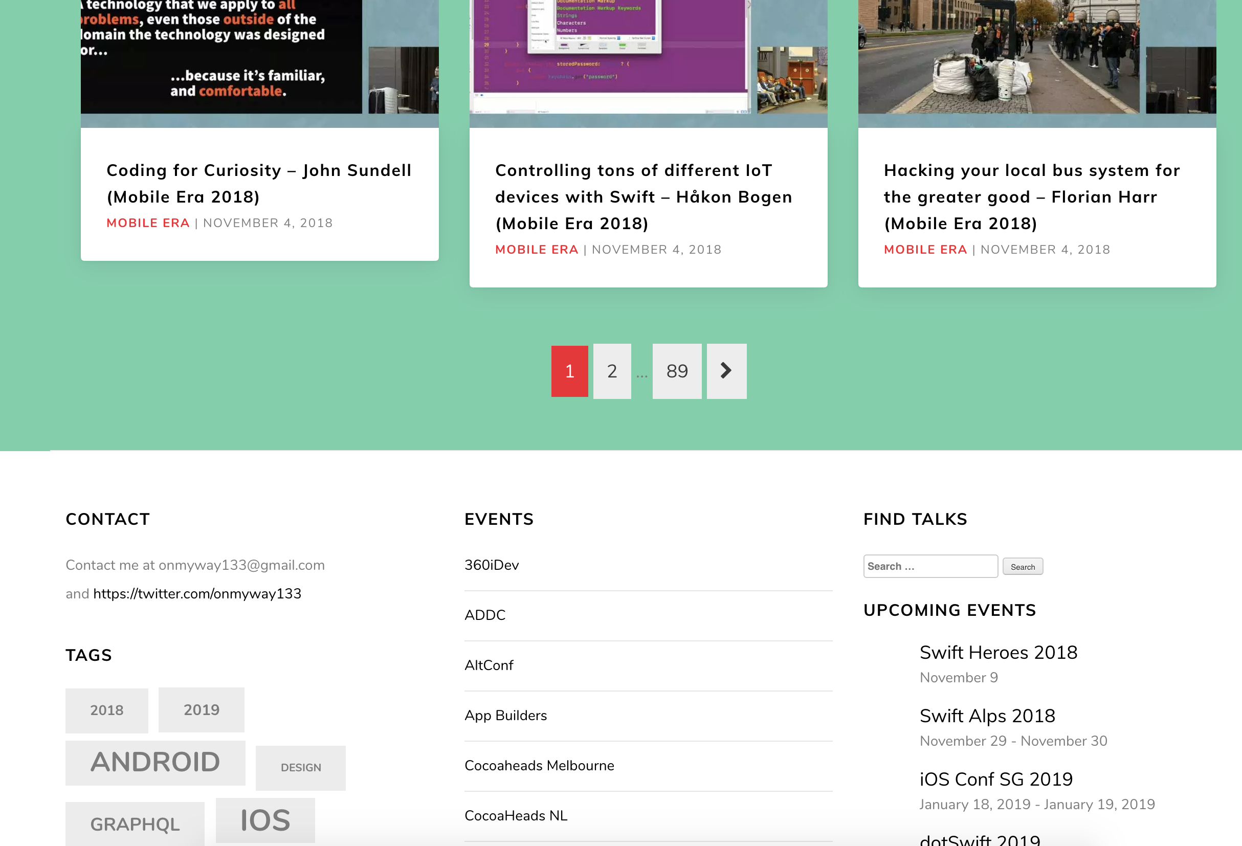
Task: Filter talks by the 2019 tag
Action: [x=202, y=710]
